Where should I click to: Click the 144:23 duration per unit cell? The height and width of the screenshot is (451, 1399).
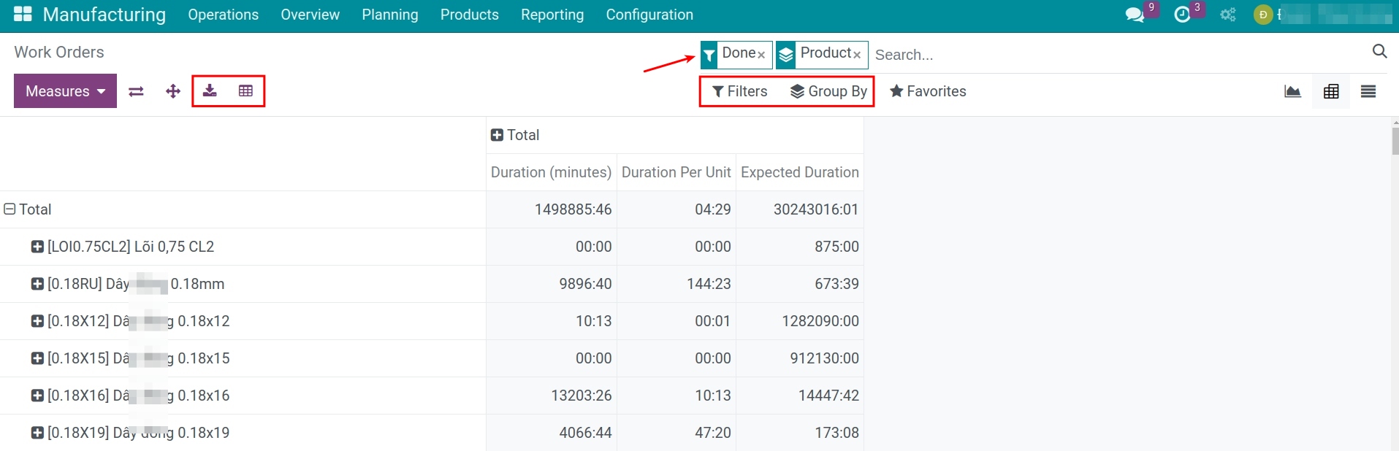click(x=676, y=284)
